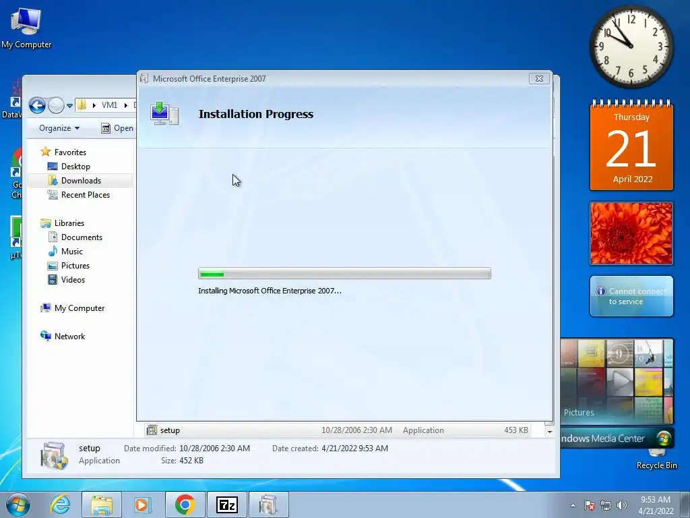Click the Office installer title bar icon
The height and width of the screenshot is (518, 690).
tap(144, 79)
